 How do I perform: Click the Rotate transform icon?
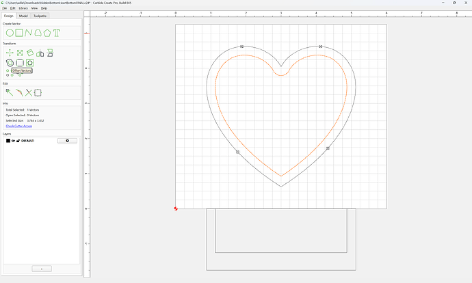30,53
